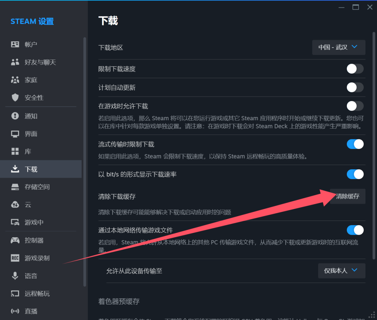This screenshot has height=320, width=377.
Task: Open the 下载地区 中国 - 武汉 dropdown
Action: [x=339, y=47]
